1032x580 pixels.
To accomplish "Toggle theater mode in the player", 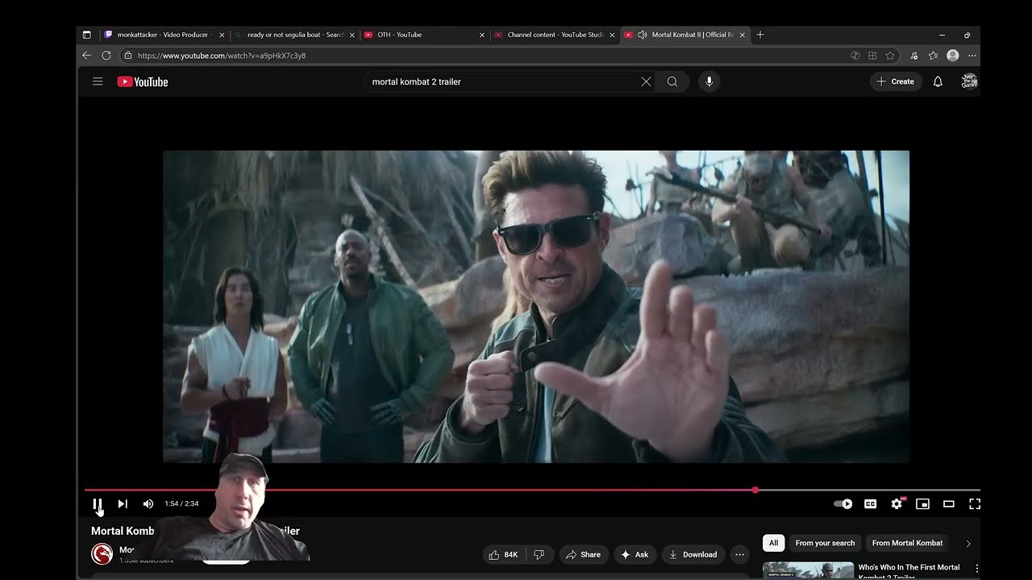I will 949,503.
